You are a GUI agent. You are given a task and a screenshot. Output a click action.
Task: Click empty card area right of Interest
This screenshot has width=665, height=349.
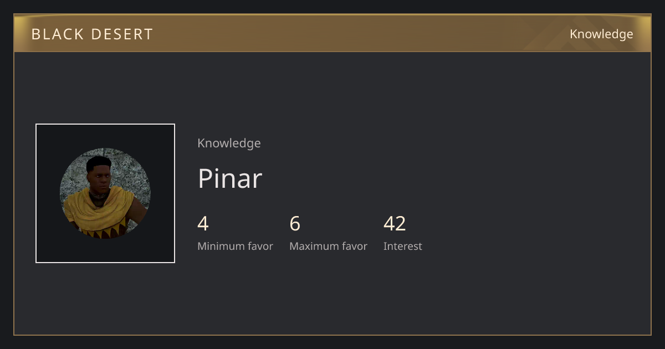tap(532, 233)
